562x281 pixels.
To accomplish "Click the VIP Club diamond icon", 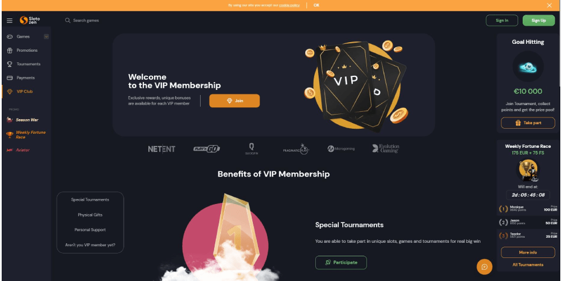I will pyautogui.click(x=10, y=92).
